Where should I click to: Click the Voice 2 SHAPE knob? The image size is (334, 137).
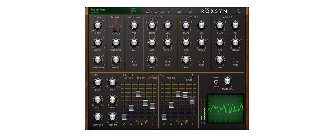(186, 26)
